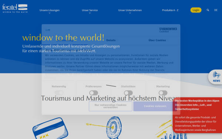The image size is (222, 139).
Task: Switch to the Über Cookies tab
Action: pos(157,40)
